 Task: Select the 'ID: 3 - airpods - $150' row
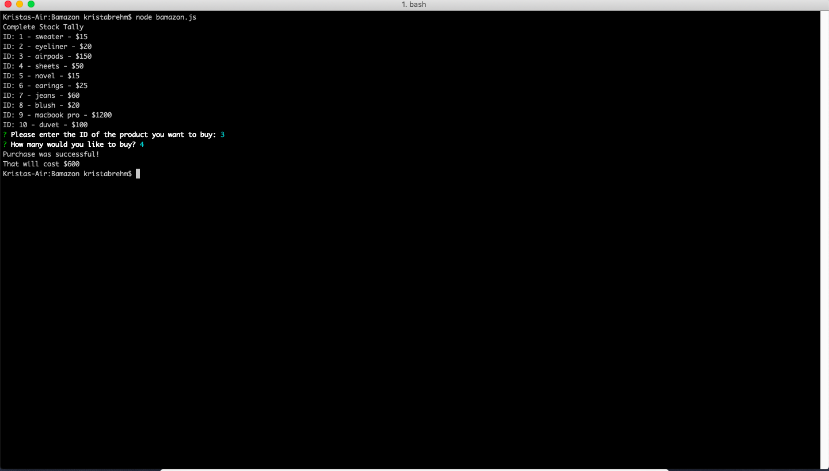(47, 56)
